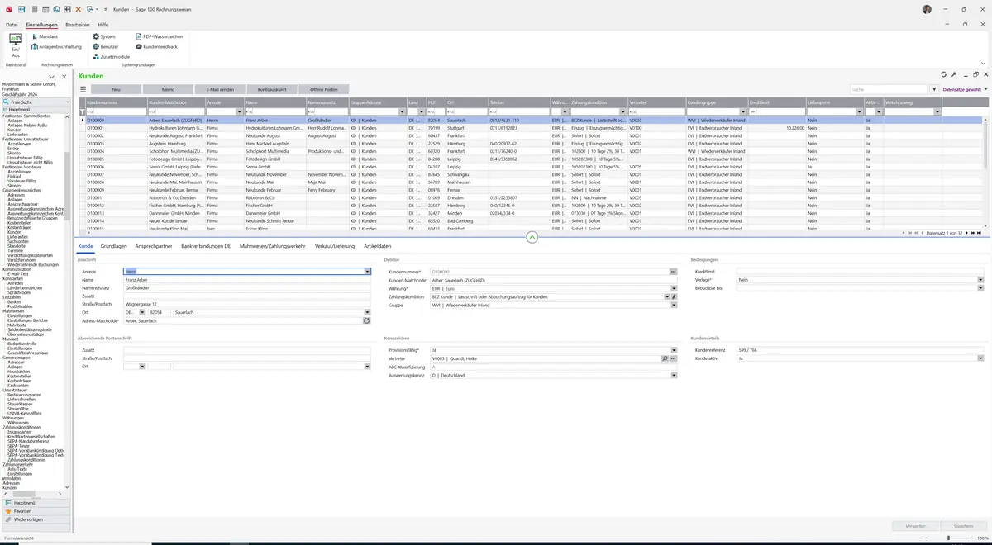Click the red X delete icon in quick access toolbar
Screen dimensions: 992x545
click(79, 8)
